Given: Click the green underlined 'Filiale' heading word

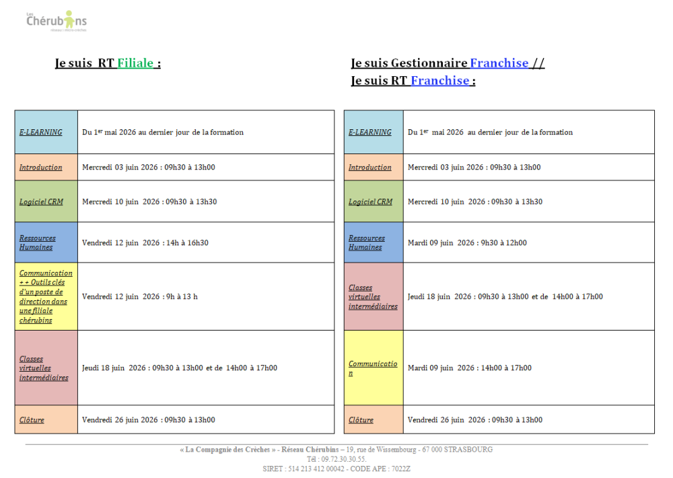Looking at the screenshot, I should (x=137, y=63).
